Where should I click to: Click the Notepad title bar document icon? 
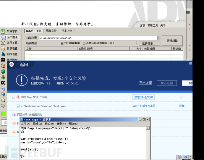click(22, 119)
